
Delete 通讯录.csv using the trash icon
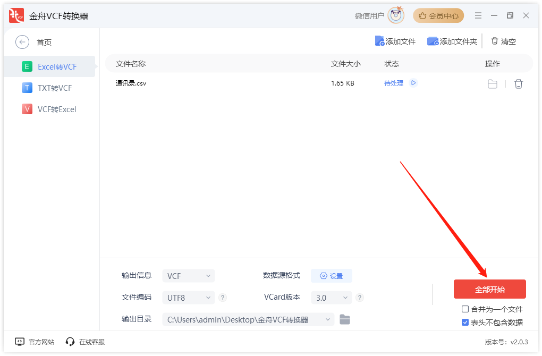(518, 84)
